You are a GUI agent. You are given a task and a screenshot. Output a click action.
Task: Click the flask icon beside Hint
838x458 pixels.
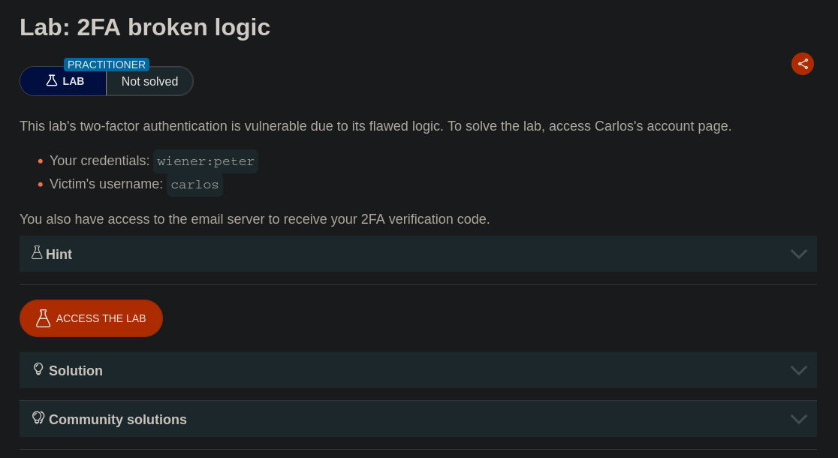[37, 253]
